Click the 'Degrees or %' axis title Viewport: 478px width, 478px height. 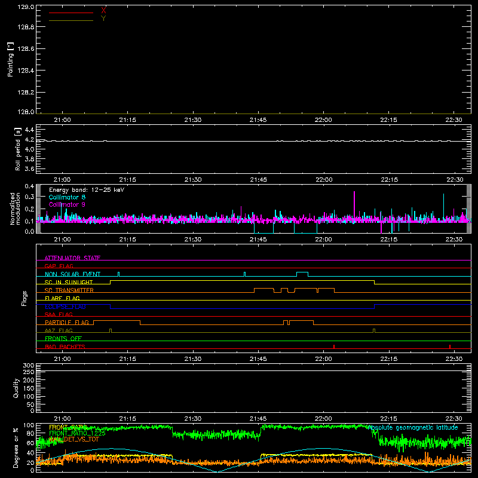(16, 448)
